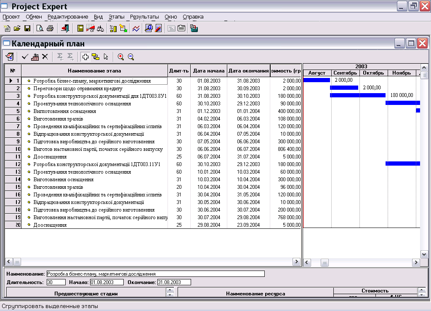Click the Октябрь month header

pos(373,73)
